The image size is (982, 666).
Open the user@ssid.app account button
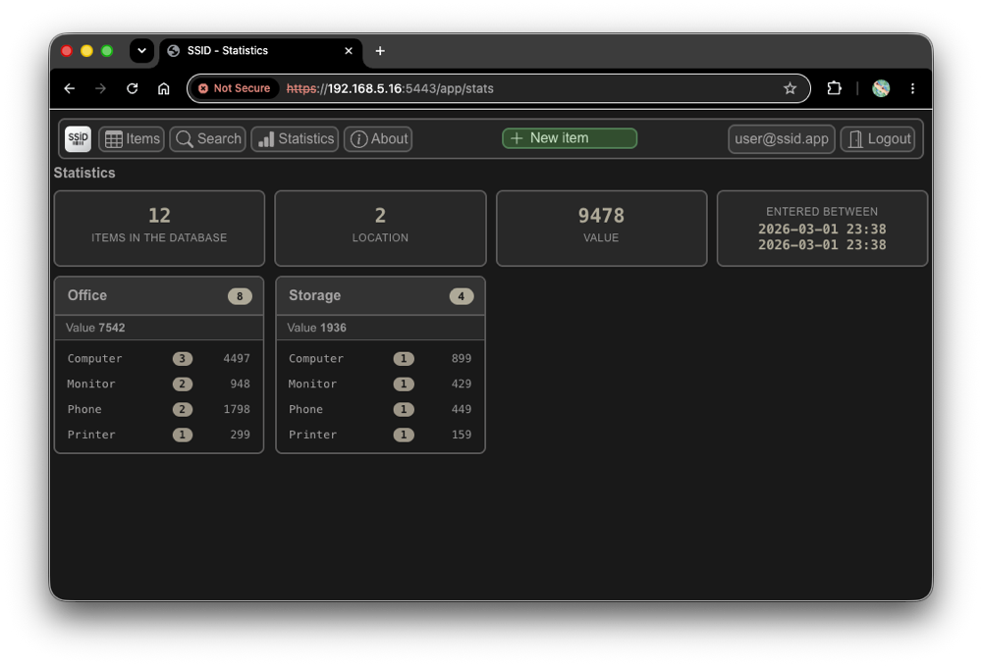point(781,139)
